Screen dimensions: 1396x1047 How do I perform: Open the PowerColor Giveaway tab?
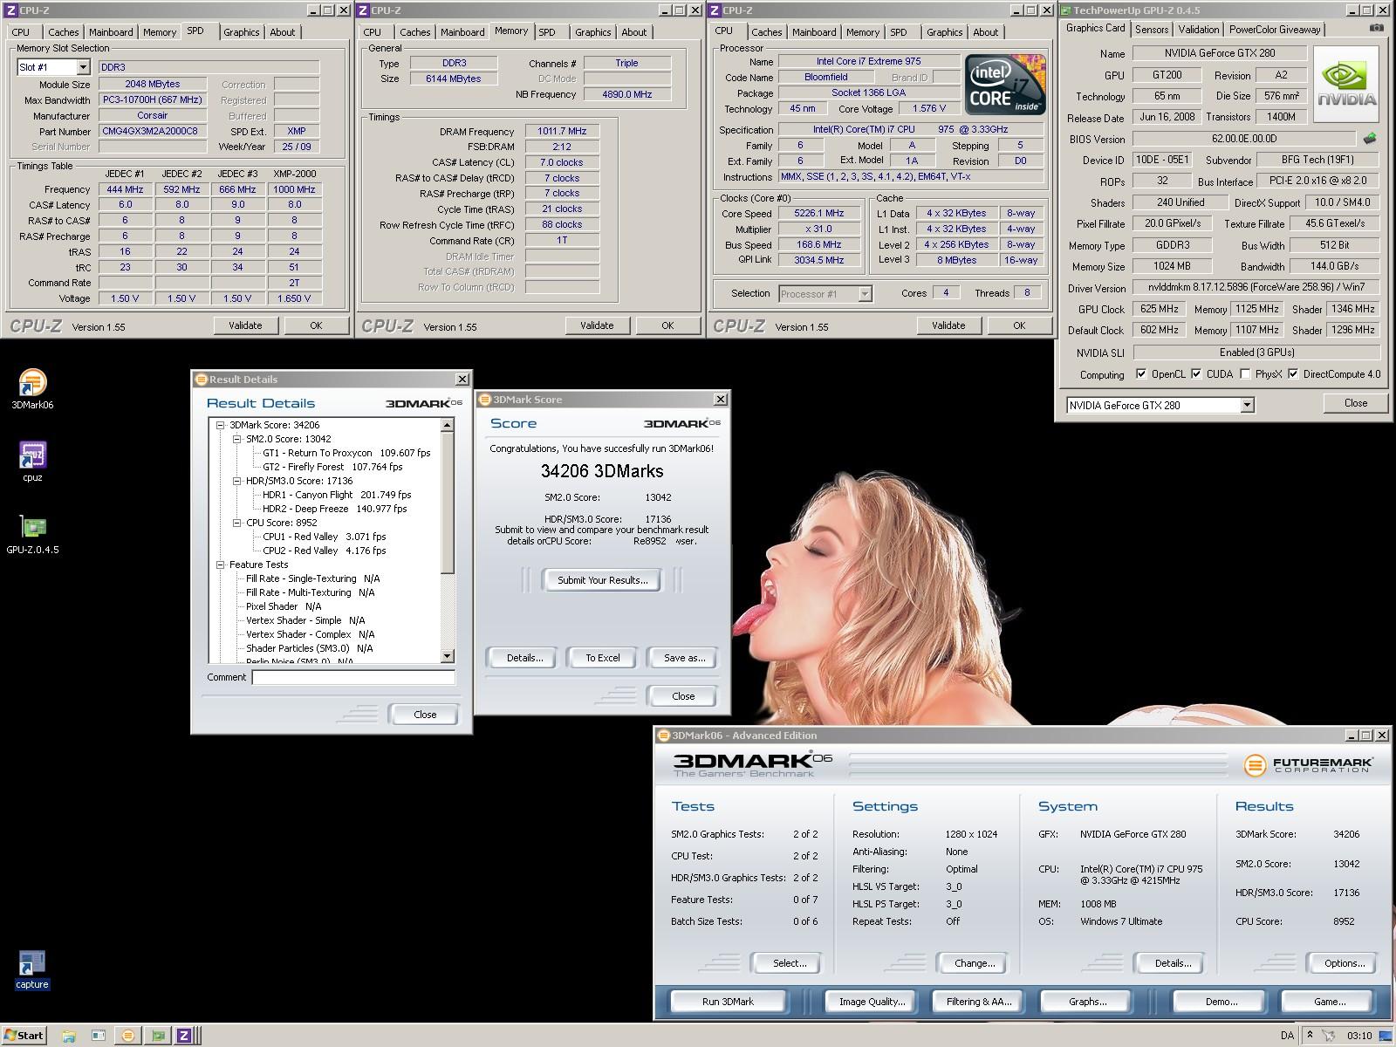tap(1275, 30)
